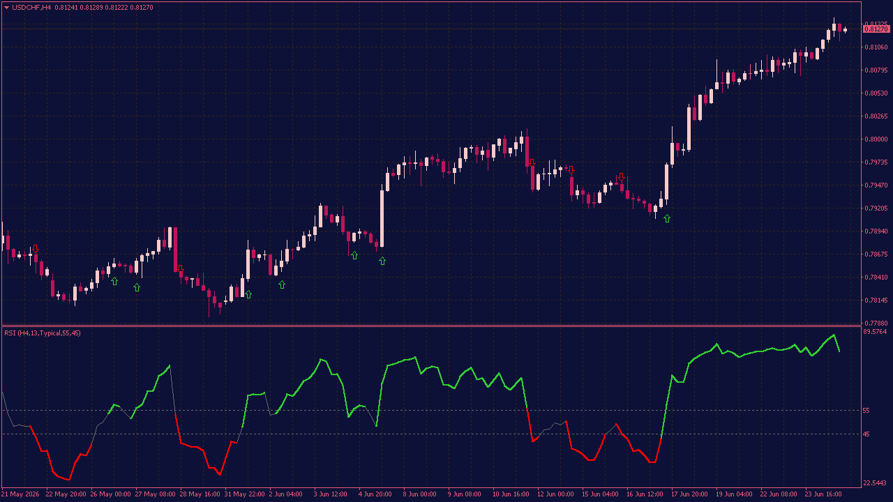893x502 pixels.
Task: Click the highlighted current price label 0.81270
Action: click(876, 29)
